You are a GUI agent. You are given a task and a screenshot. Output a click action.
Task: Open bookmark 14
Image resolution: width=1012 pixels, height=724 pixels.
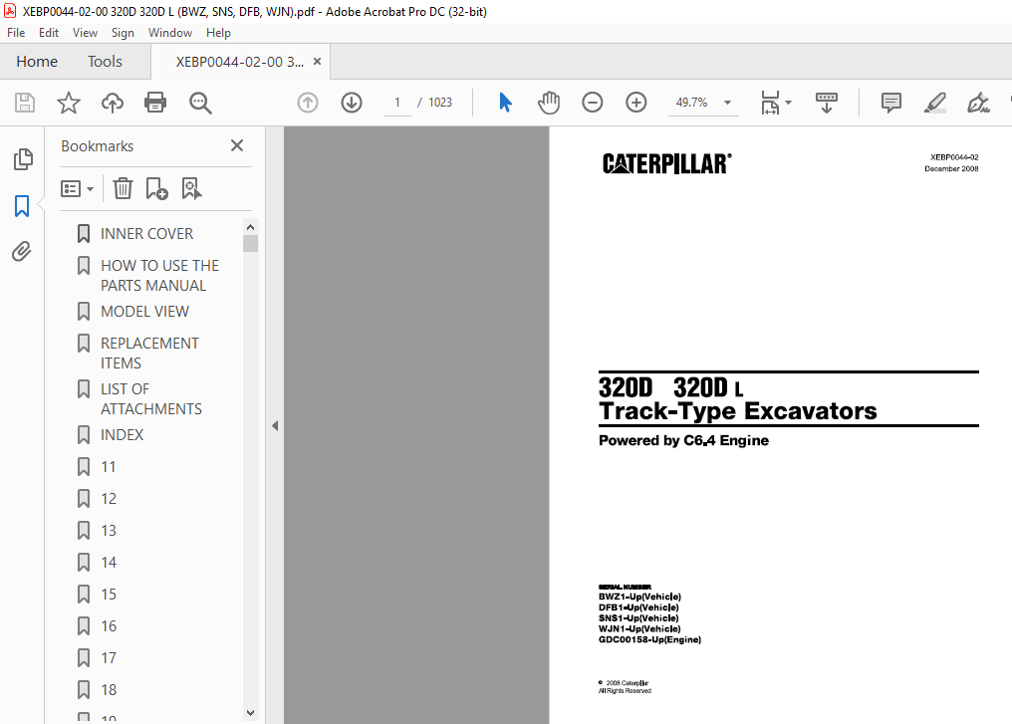click(x=109, y=563)
